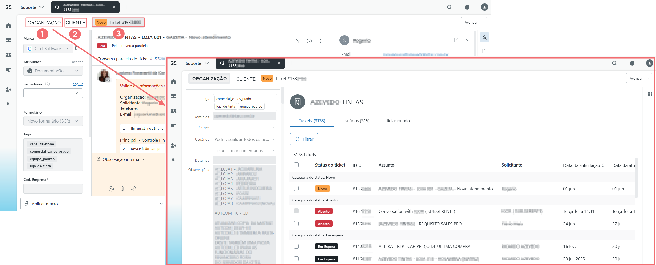Insert emoji with smiley icon
Viewport: 656px width, 265px height.
(111, 189)
